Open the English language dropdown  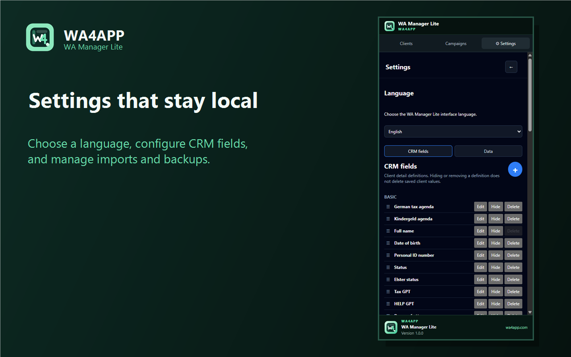click(453, 132)
